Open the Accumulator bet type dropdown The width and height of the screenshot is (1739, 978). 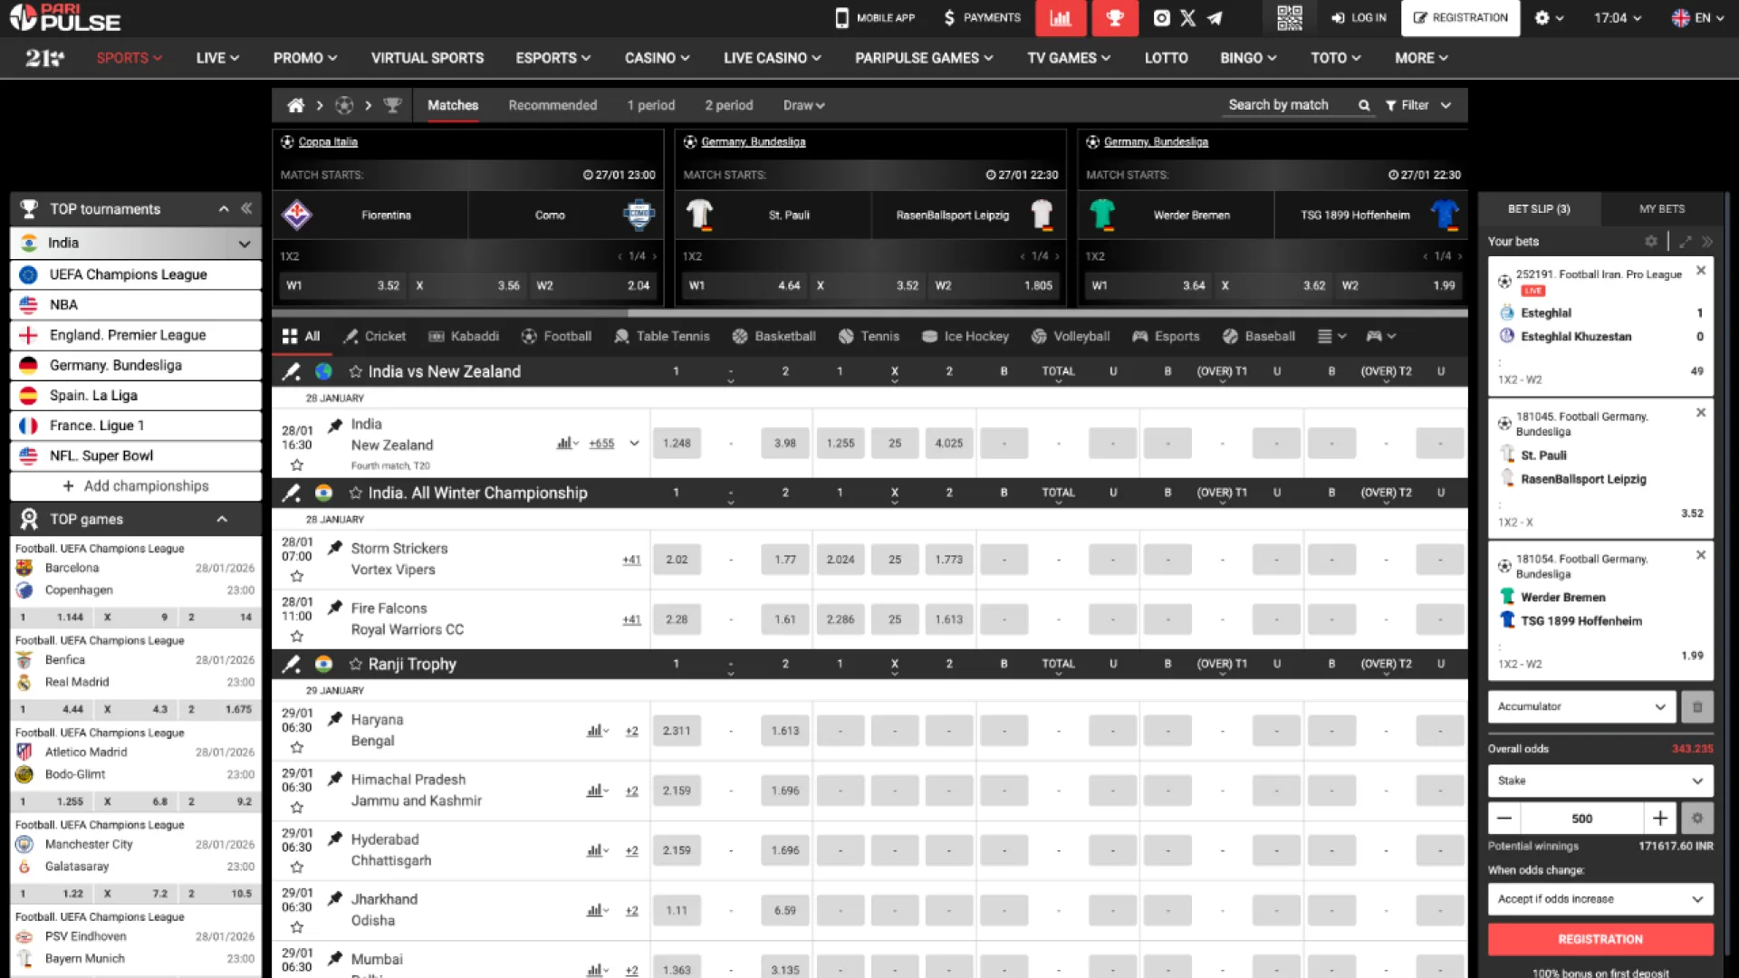pyautogui.click(x=1581, y=706)
